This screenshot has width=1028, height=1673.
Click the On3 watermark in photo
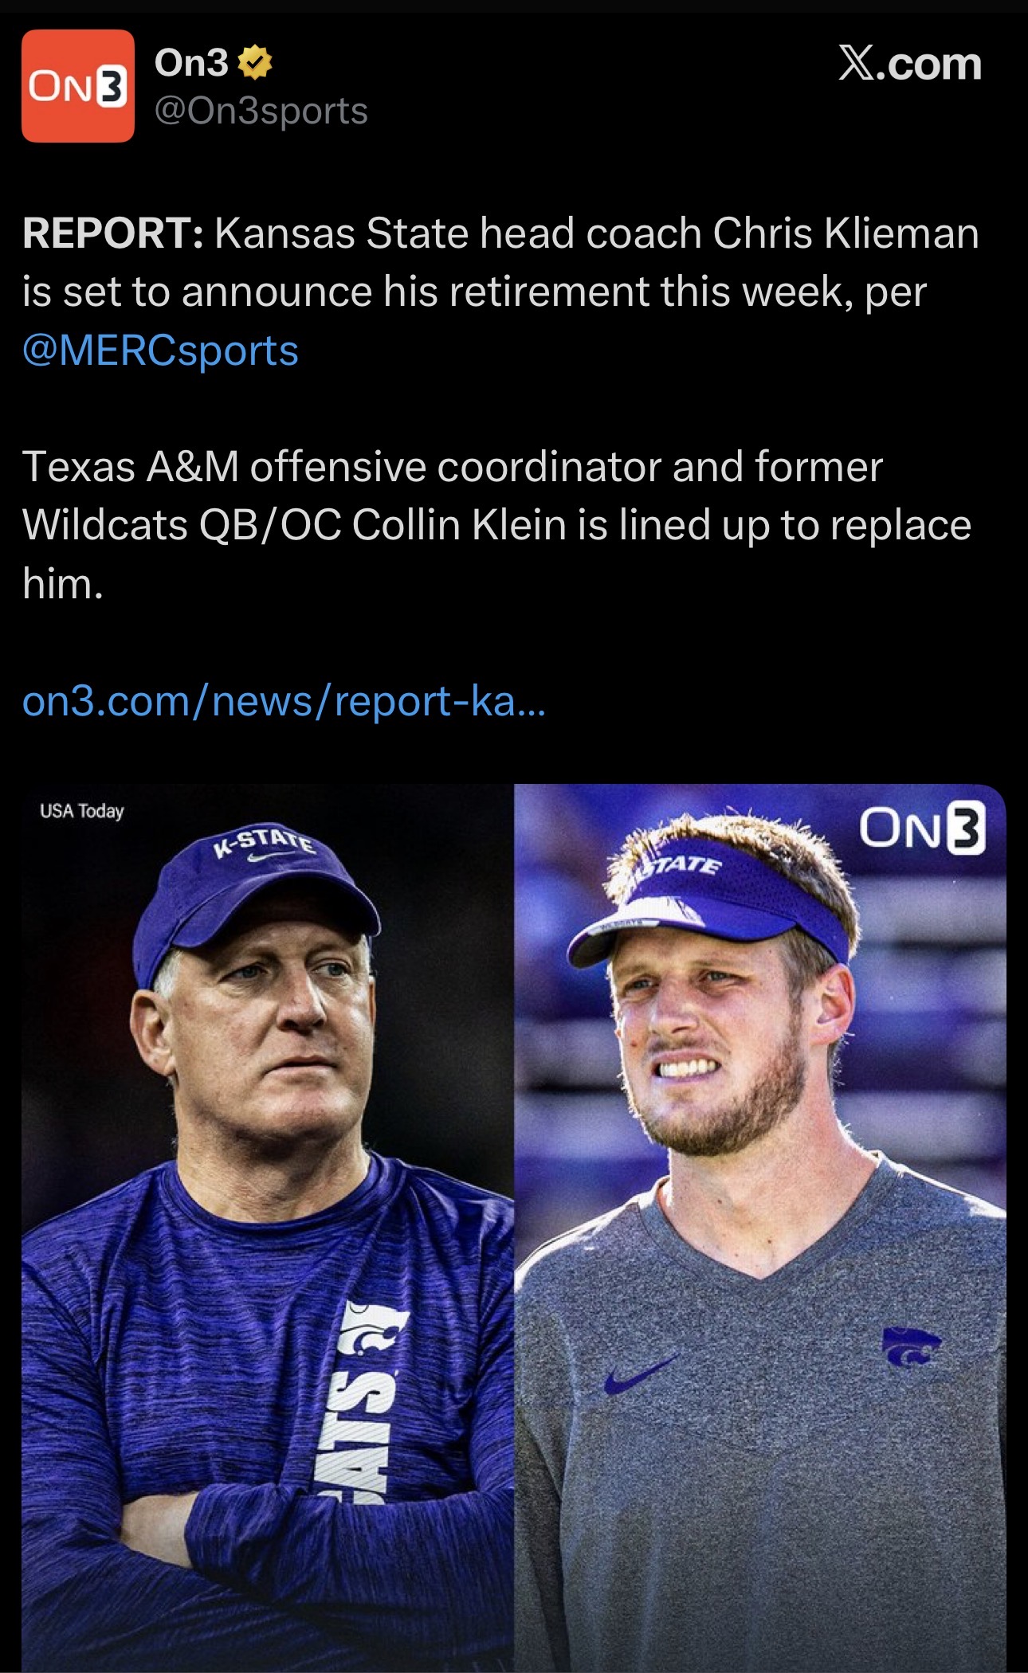tap(921, 829)
